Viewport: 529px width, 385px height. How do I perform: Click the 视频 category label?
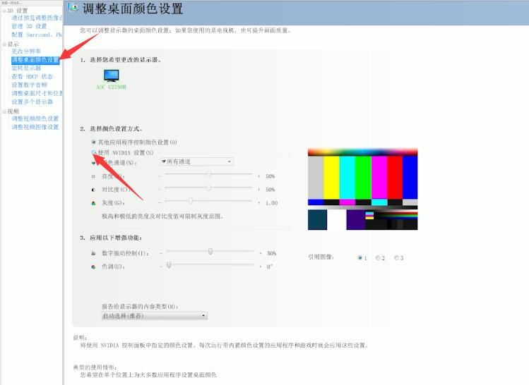point(13,111)
